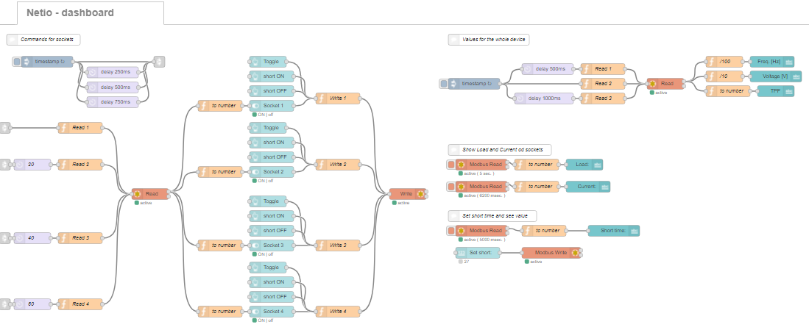Switch to the Netio - dashboard tab
Image resolution: width=809 pixels, height=330 pixels.
point(91,13)
